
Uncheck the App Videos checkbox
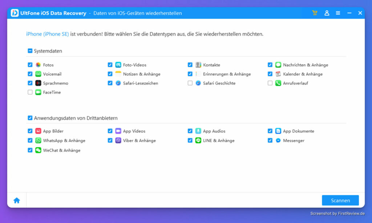(110, 131)
